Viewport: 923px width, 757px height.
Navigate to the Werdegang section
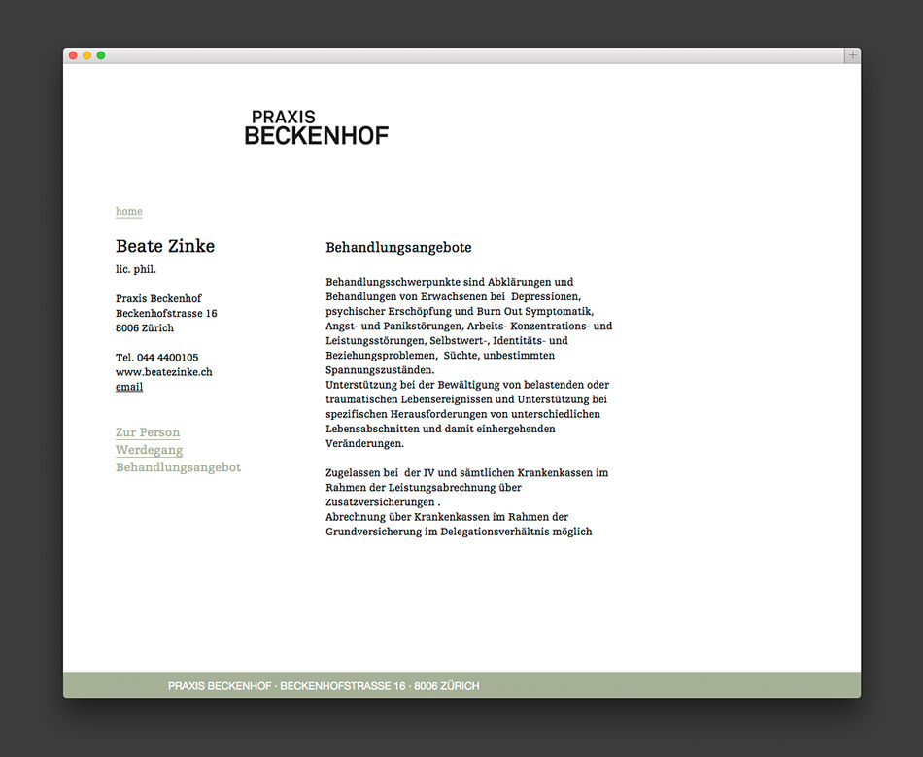point(149,450)
